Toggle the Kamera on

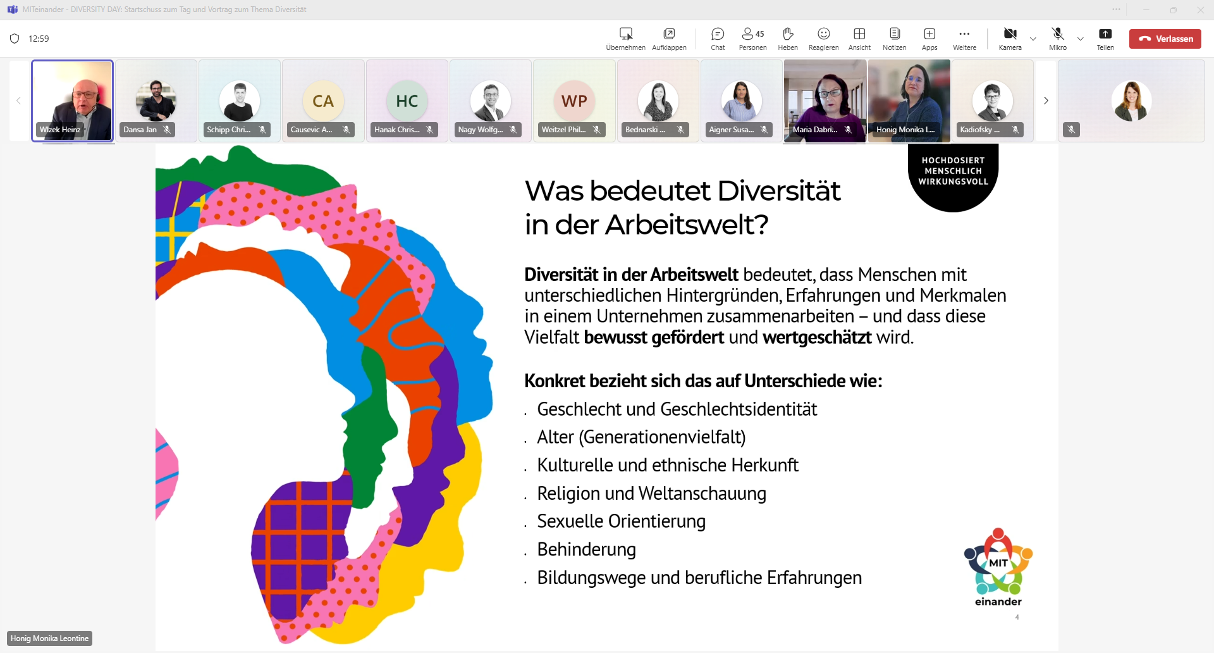click(1010, 39)
